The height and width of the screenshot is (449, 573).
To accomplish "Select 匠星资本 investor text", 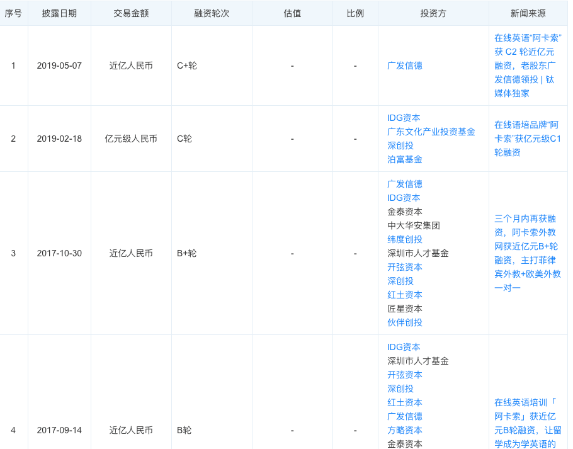I will point(404,309).
